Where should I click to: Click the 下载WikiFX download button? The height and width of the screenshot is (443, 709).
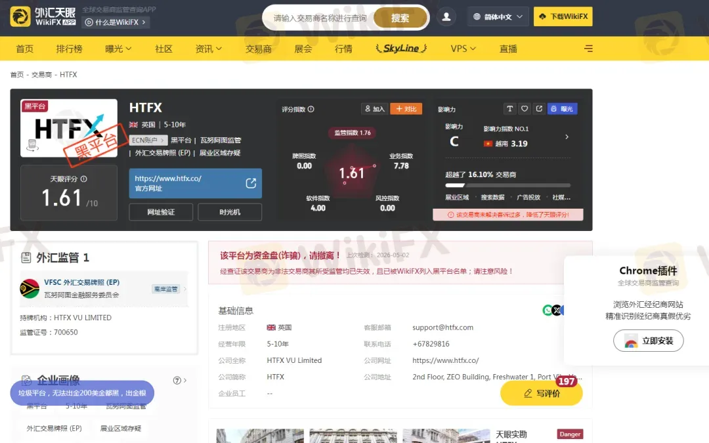point(563,16)
